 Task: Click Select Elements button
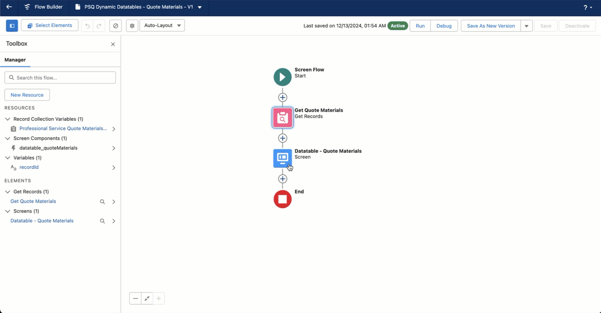(x=50, y=26)
